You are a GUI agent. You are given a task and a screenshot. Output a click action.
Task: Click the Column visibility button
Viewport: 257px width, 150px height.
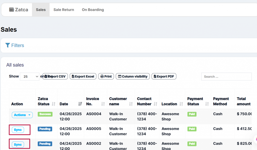tap(133, 76)
